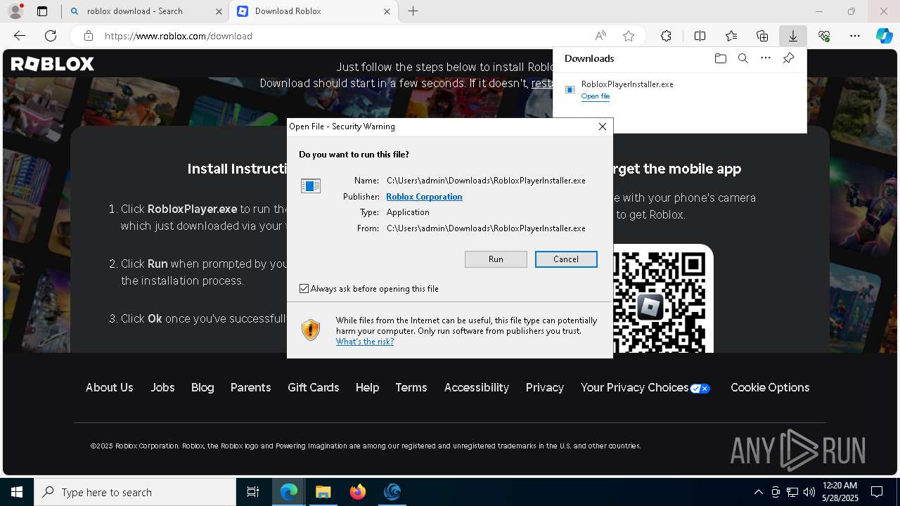Open the notification center
This screenshot has height=506, width=900.
pyautogui.click(x=877, y=492)
